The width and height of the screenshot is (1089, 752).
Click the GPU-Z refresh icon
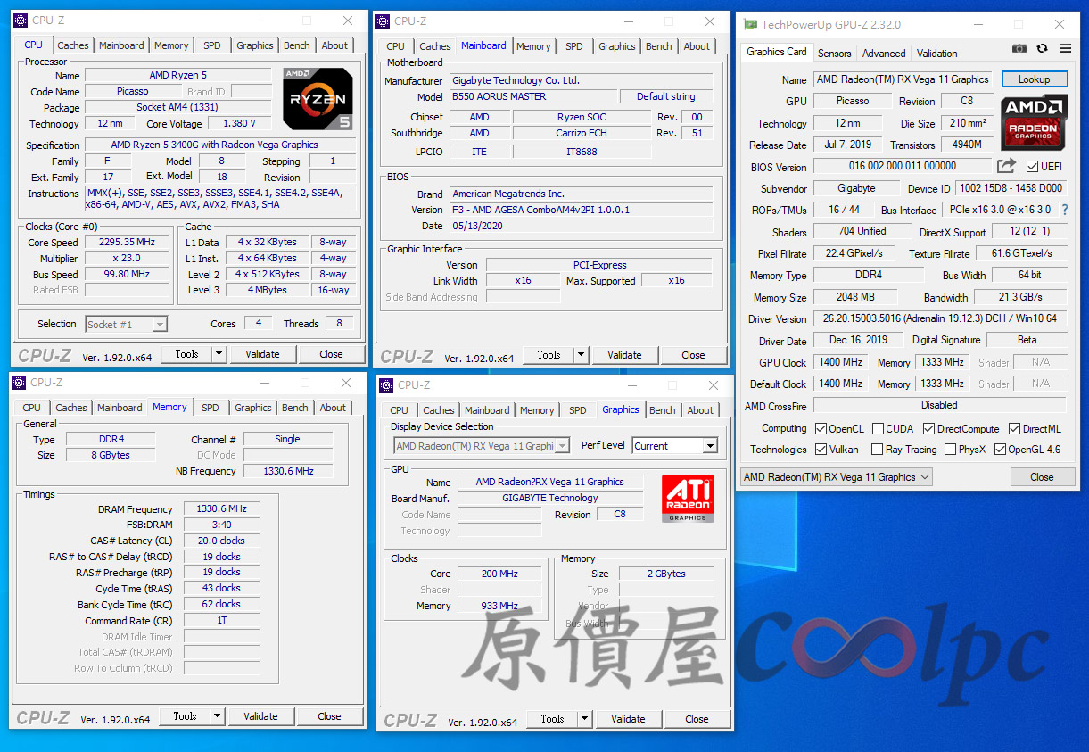coord(1042,48)
